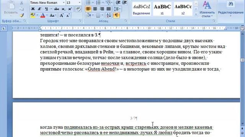Click the scroll down arrow
This screenshot has width=245, height=137.
242,124
